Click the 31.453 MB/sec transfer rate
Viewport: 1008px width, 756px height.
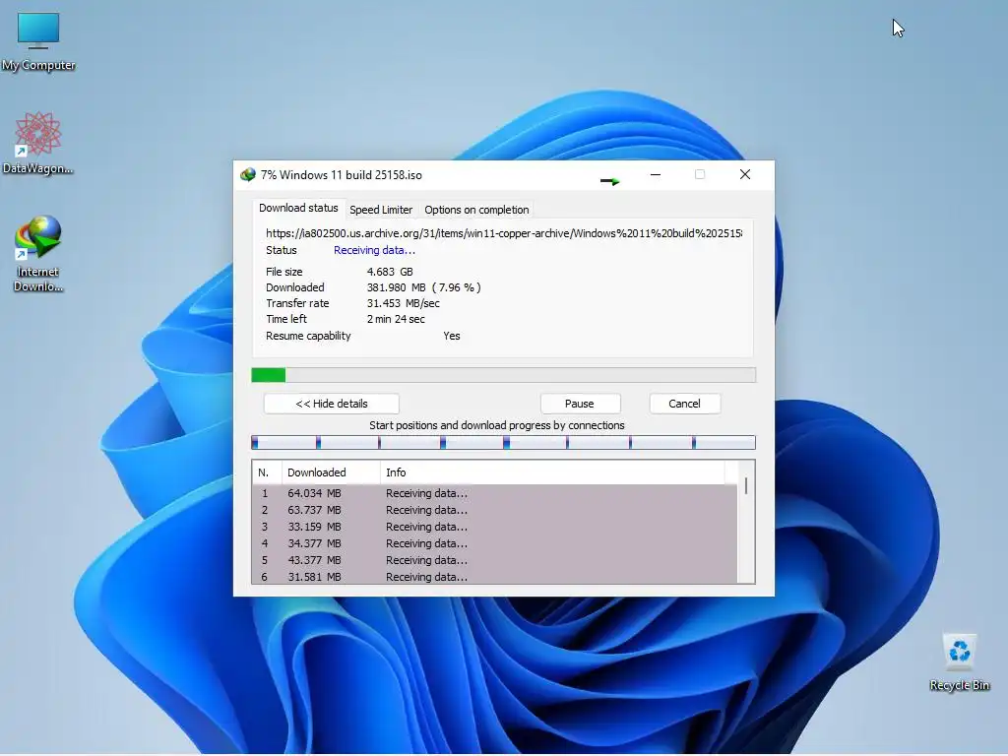coord(403,303)
